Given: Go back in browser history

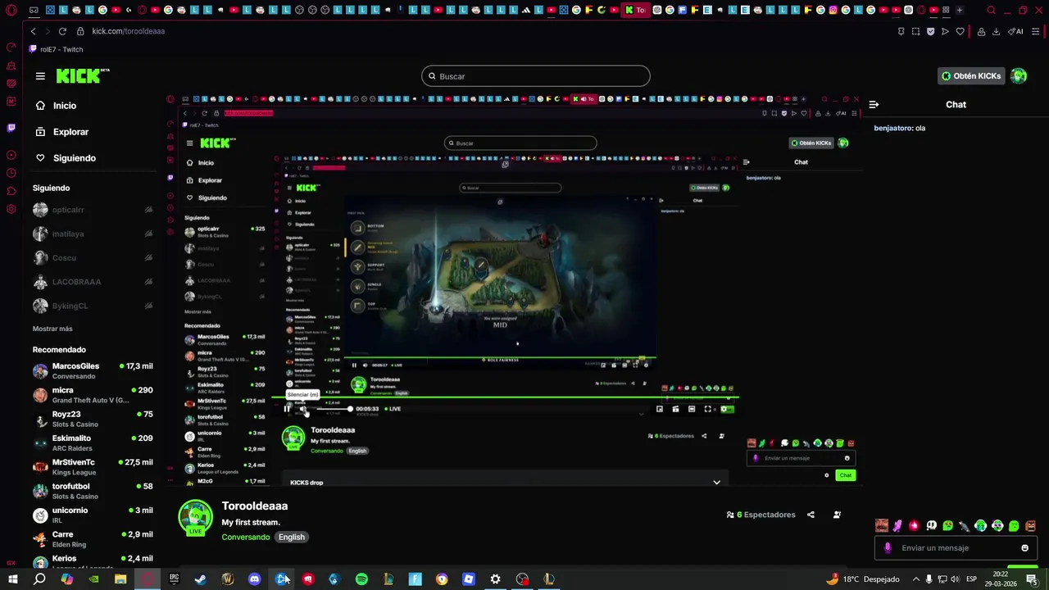Looking at the screenshot, I should coord(33,31).
